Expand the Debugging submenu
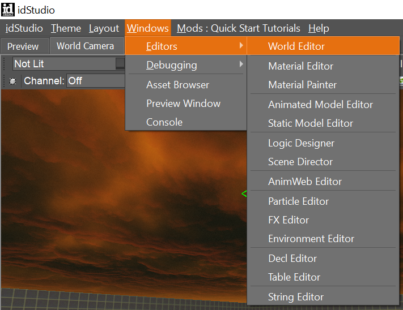Image resolution: width=403 pixels, height=310 pixels. coord(186,65)
